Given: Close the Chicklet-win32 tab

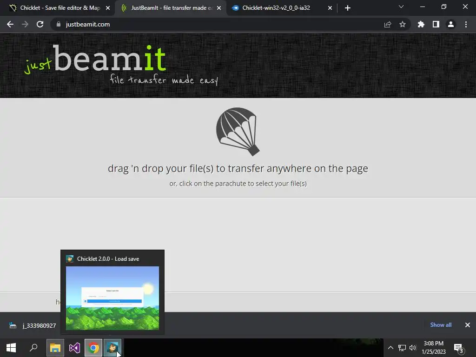Looking at the screenshot, I should (x=330, y=8).
